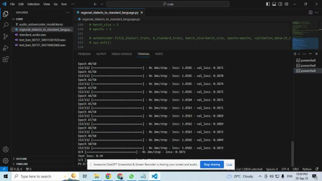322x181 pixels.
Task: Click the Hide link in sharing bar
Action: pyautogui.click(x=229, y=164)
